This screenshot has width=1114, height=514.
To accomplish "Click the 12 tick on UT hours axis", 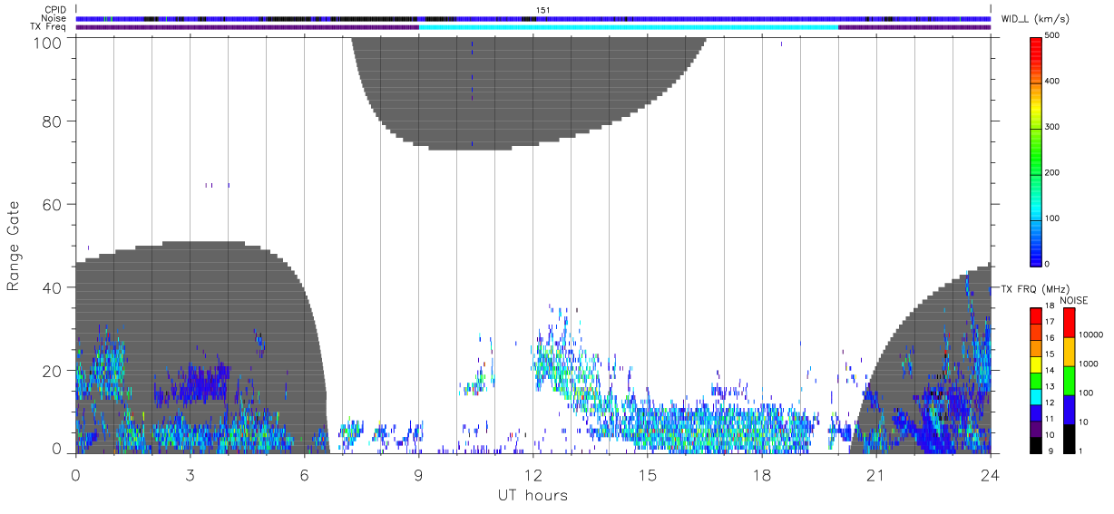I will (x=533, y=474).
